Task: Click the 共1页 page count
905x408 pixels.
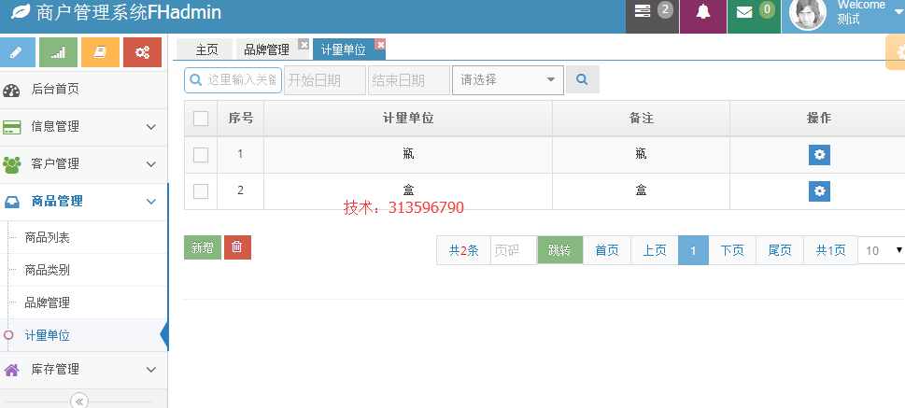Action: (830, 250)
